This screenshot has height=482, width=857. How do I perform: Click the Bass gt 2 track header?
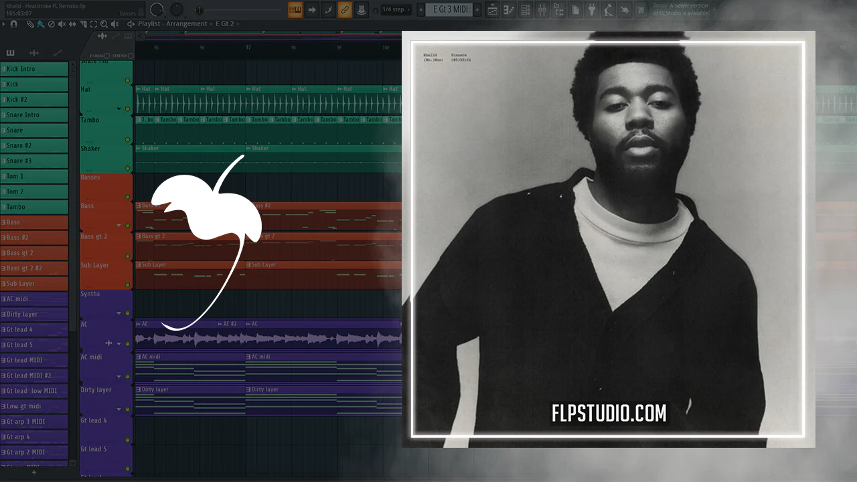[x=106, y=246]
